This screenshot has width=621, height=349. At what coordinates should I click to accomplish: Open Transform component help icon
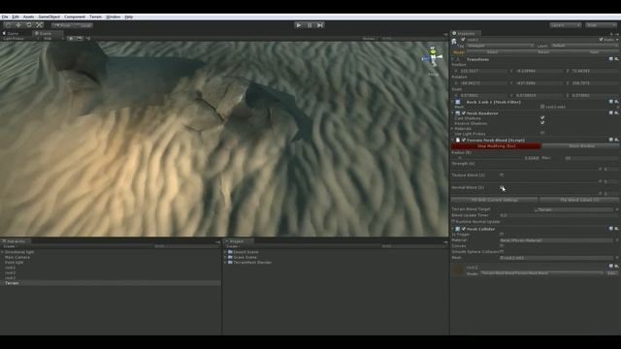tap(611, 59)
